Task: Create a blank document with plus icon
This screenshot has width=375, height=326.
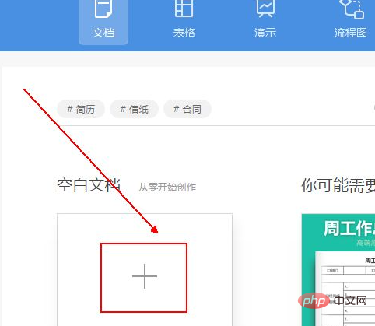Action: [x=145, y=276]
